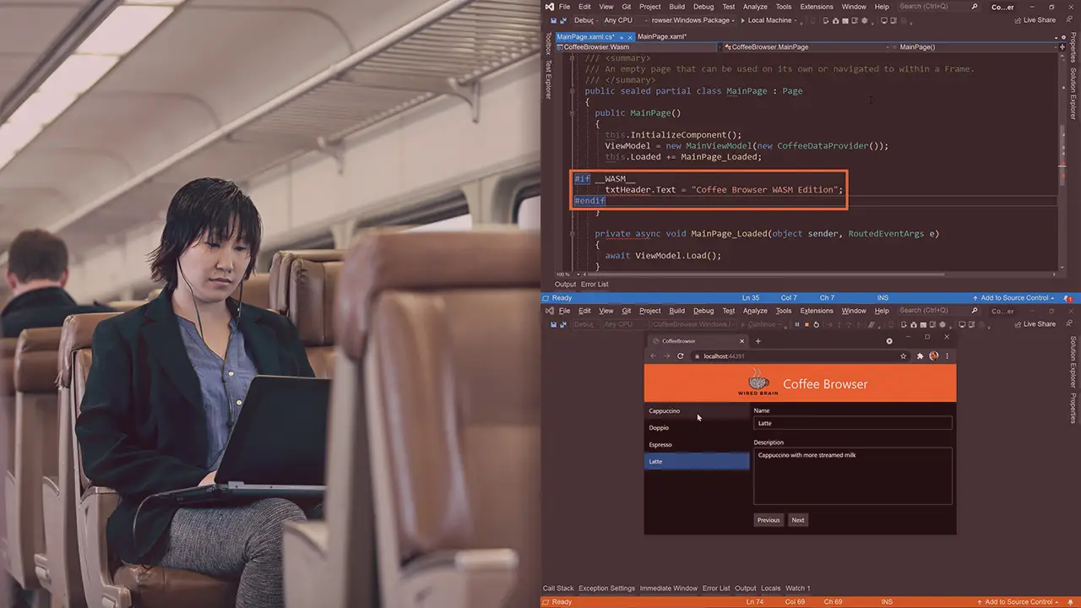Pin the MainPage.xaml.cs tab
The height and width of the screenshot is (608, 1081).
622,37
